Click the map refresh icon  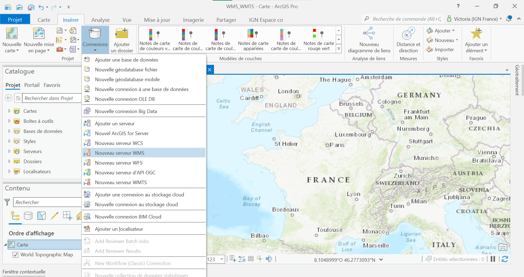[x=505, y=259]
